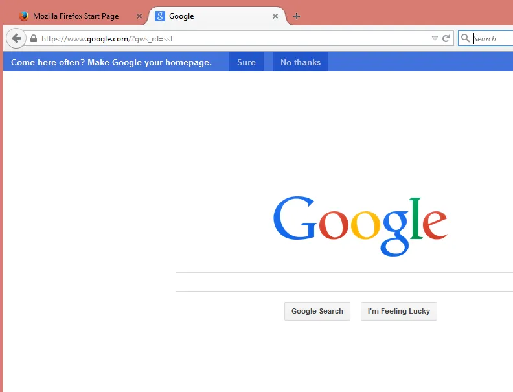Click the I'm Feeling Lucky button
Image resolution: width=513 pixels, height=392 pixels.
pos(399,311)
